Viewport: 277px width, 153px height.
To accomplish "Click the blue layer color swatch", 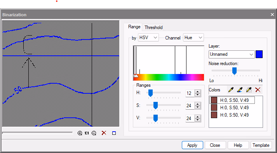I will [259, 54].
